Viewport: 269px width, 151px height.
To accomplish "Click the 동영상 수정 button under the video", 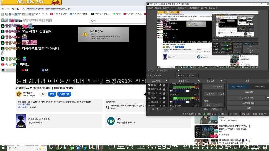I will coord(64,94).
